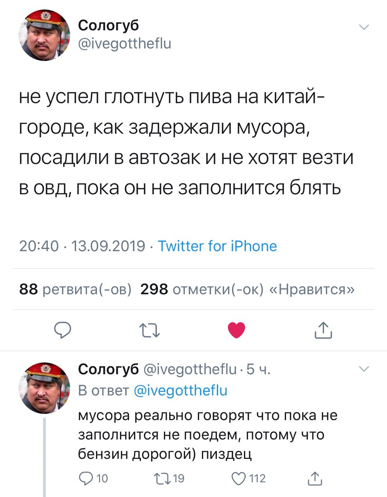Screen dimensions: 387x497
Task: Open the reply tweet text
Action: click(208, 434)
